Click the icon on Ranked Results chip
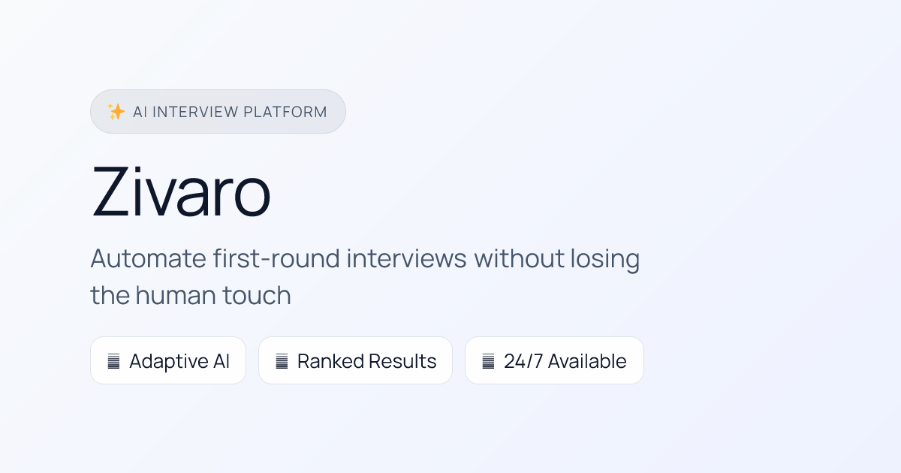This screenshot has height=473, width=901. tap(282, 361)
